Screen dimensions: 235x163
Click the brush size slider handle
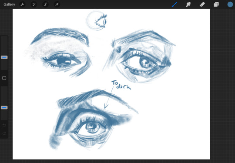4,57
